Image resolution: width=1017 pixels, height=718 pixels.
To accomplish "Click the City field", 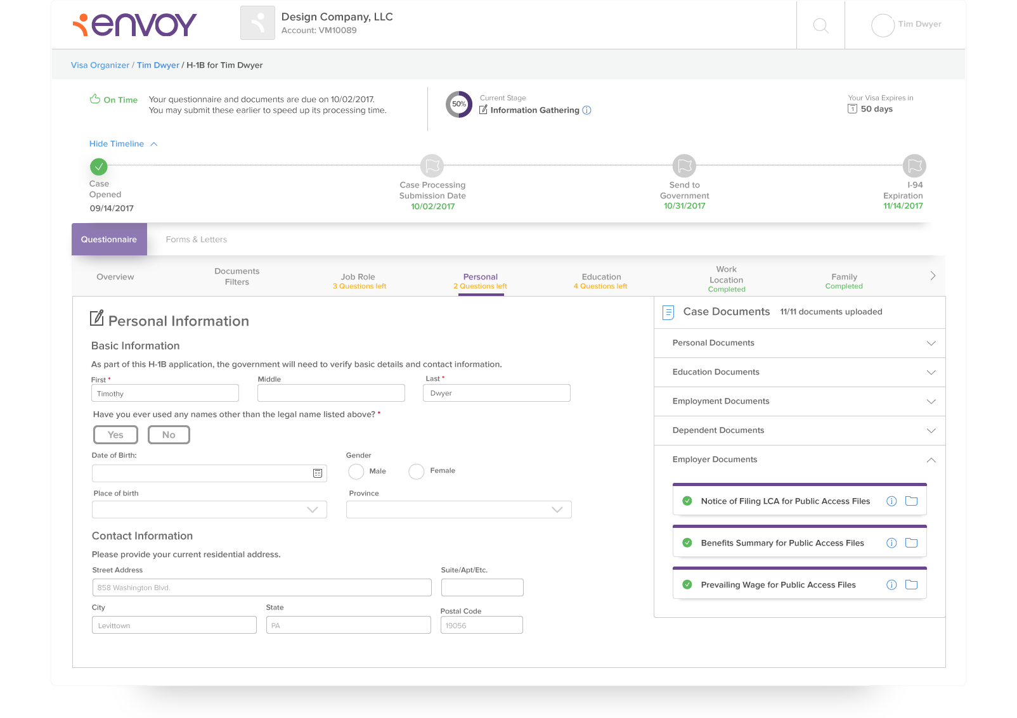I will pos(174,625).
